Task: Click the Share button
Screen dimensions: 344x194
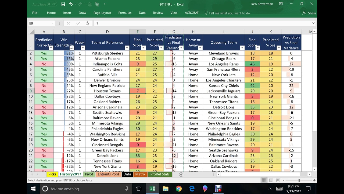Action: [x=309, y=13]
